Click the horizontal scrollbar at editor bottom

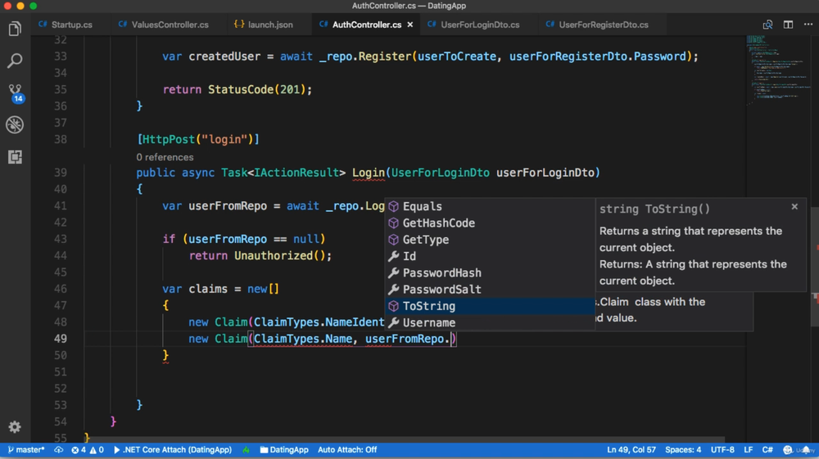405,439
